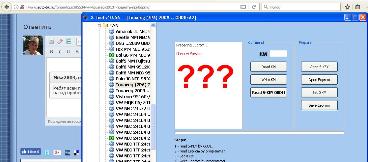Select Golf6 MM 9S12X in the tree
The image size is (368, 162).
pos(133,67)
